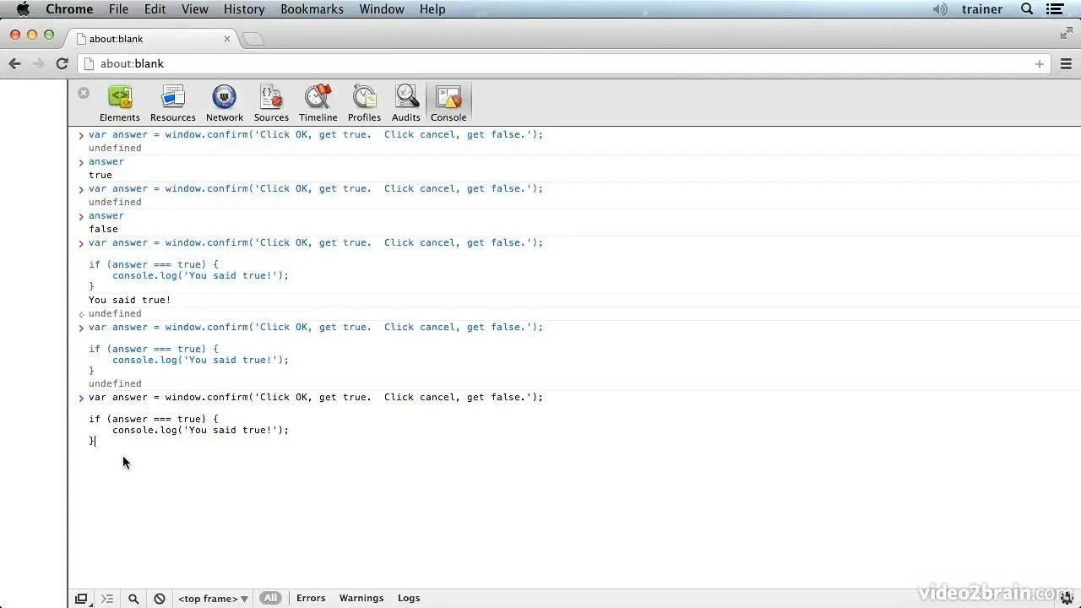Search with the magnifier in the status bar

pos(133,599)
